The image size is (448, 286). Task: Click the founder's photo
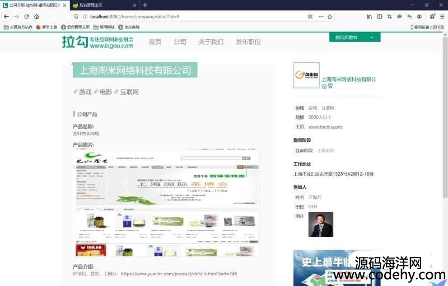[320, 224]
